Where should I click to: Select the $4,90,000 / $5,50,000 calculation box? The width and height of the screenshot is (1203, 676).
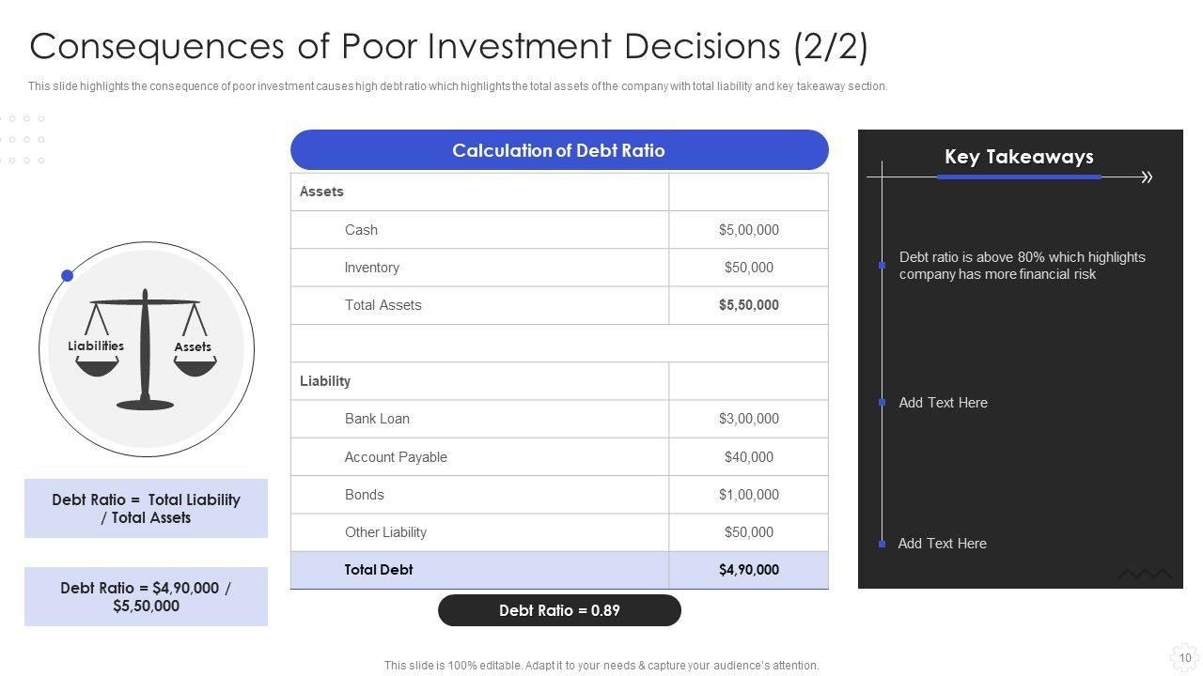point(146,596)
